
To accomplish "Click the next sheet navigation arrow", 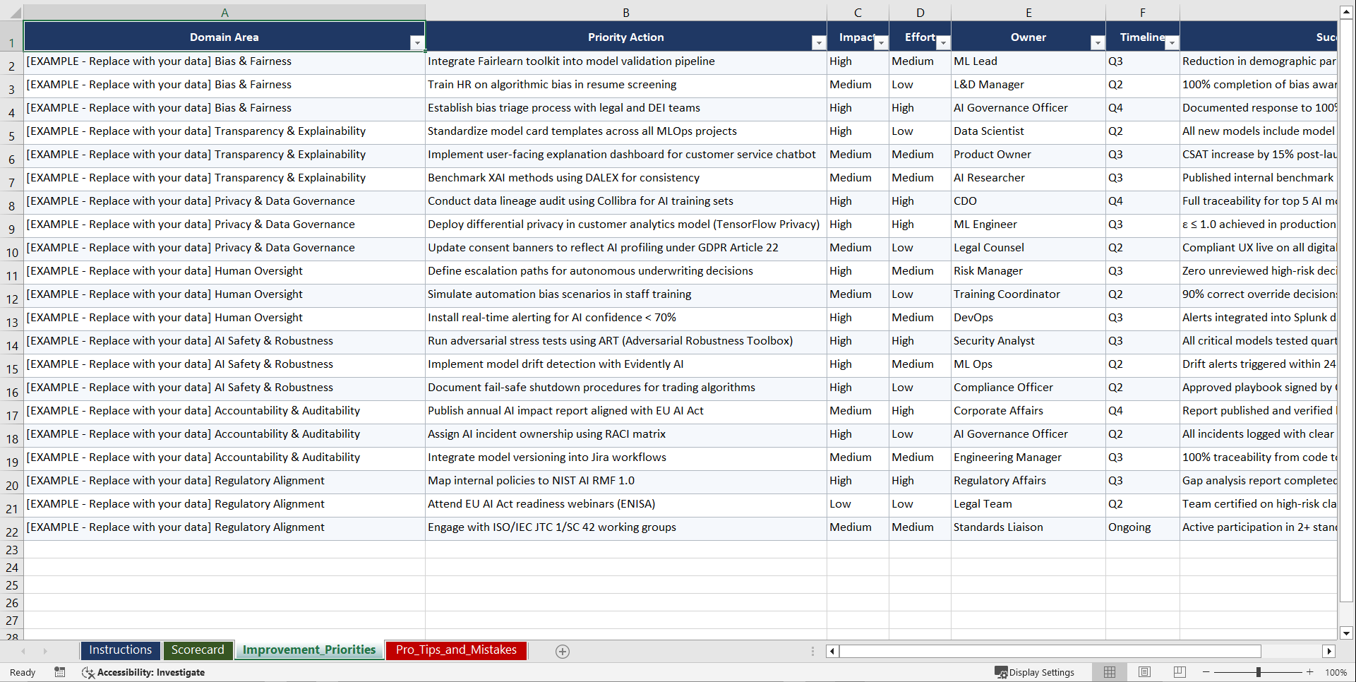I will [45, 652].
